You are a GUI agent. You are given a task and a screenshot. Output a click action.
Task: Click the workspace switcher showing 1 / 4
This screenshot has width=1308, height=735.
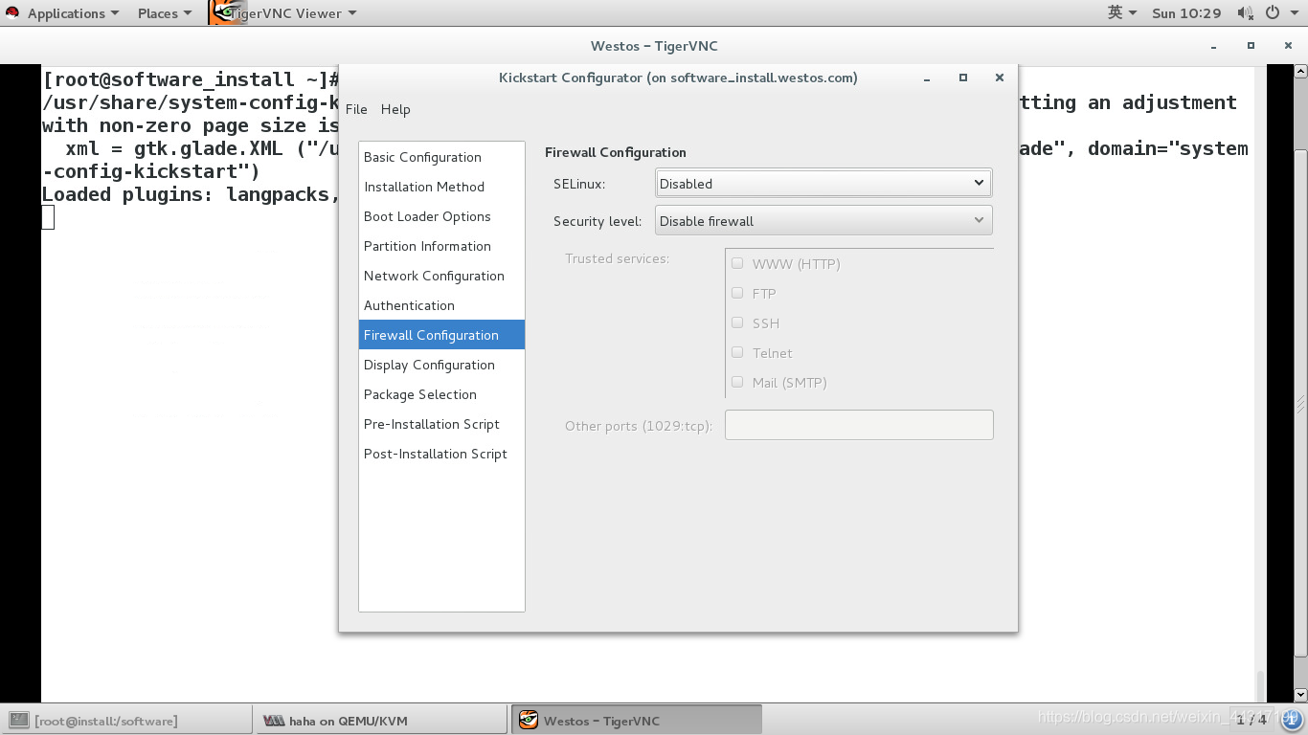tap(1252, 720)
